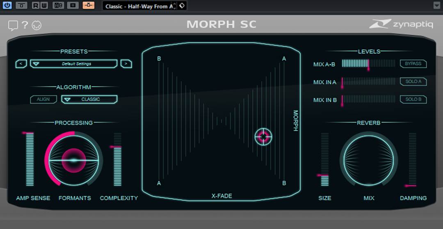Open the plugin functions menu arrow at top right
This screenshot has width=443, height=229.
point(437,5)
